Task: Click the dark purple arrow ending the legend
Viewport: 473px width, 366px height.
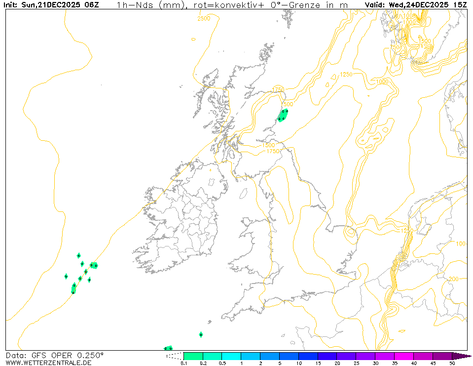Action: [x=461, y=356]
